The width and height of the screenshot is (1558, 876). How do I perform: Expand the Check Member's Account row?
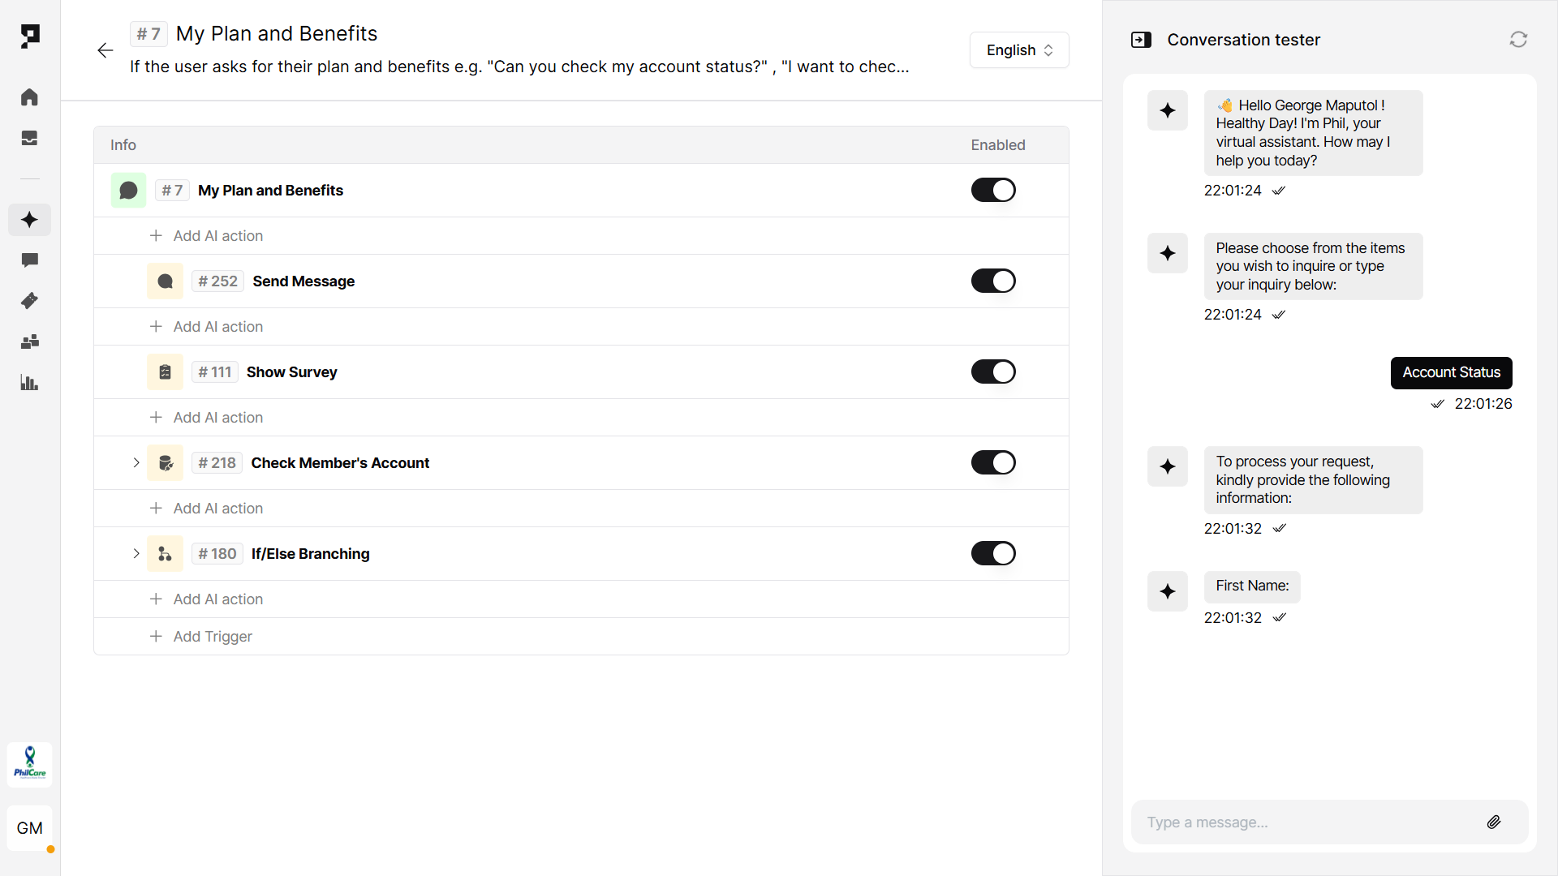pos(136,463)
